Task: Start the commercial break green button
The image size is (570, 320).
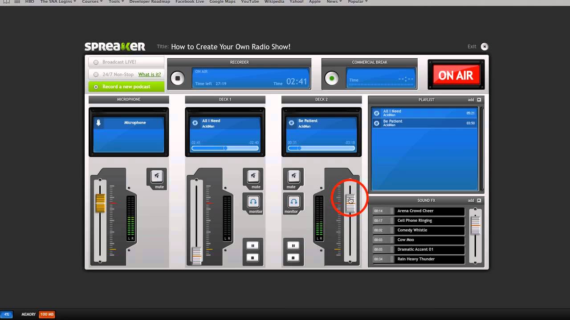Action: click(332, 78)
